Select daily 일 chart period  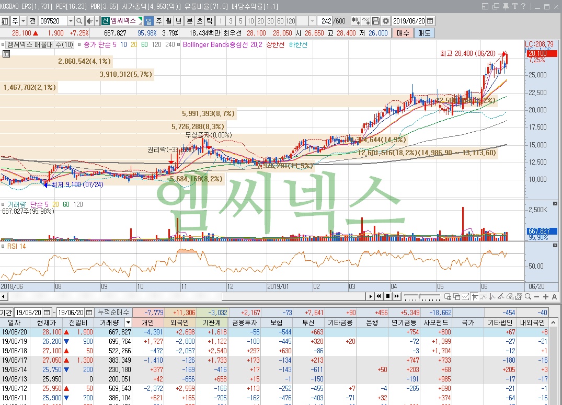[149, 21]
